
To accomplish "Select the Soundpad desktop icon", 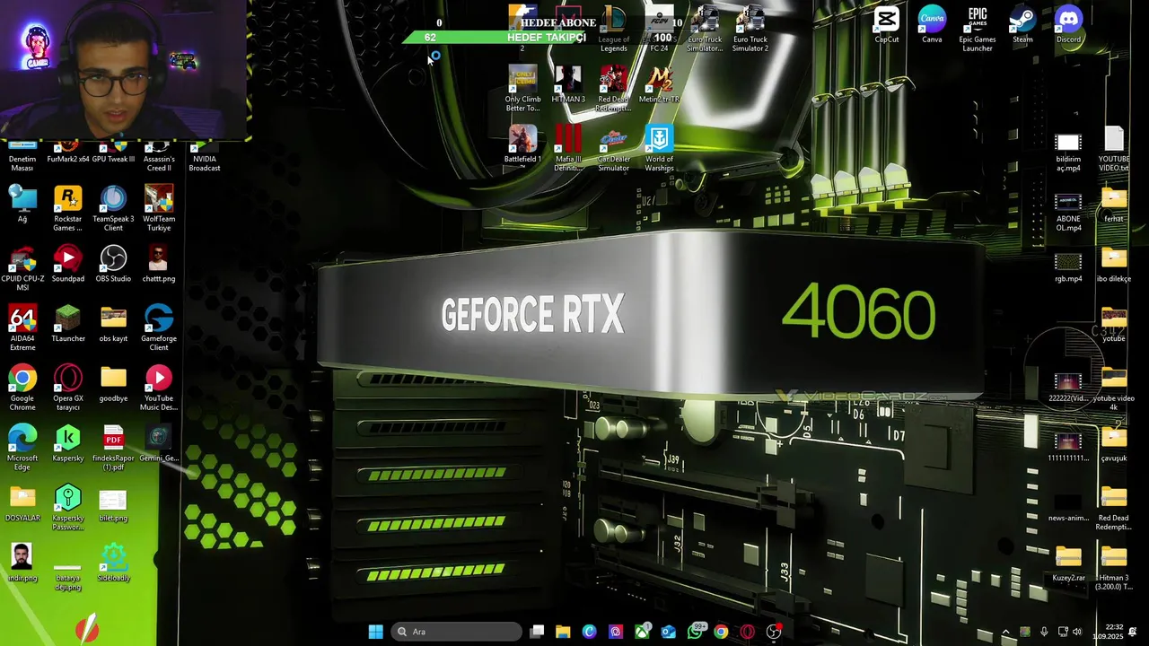I will (67, 266).
